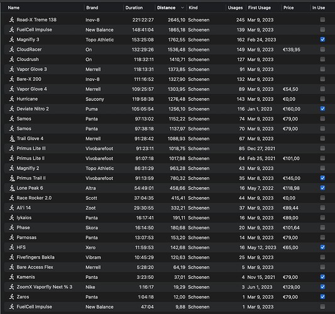Screen dimensions: 335x314
Task: Click the runner icon next to Primus Lite III
Action: pyautogui.click(x=11, y=148)
